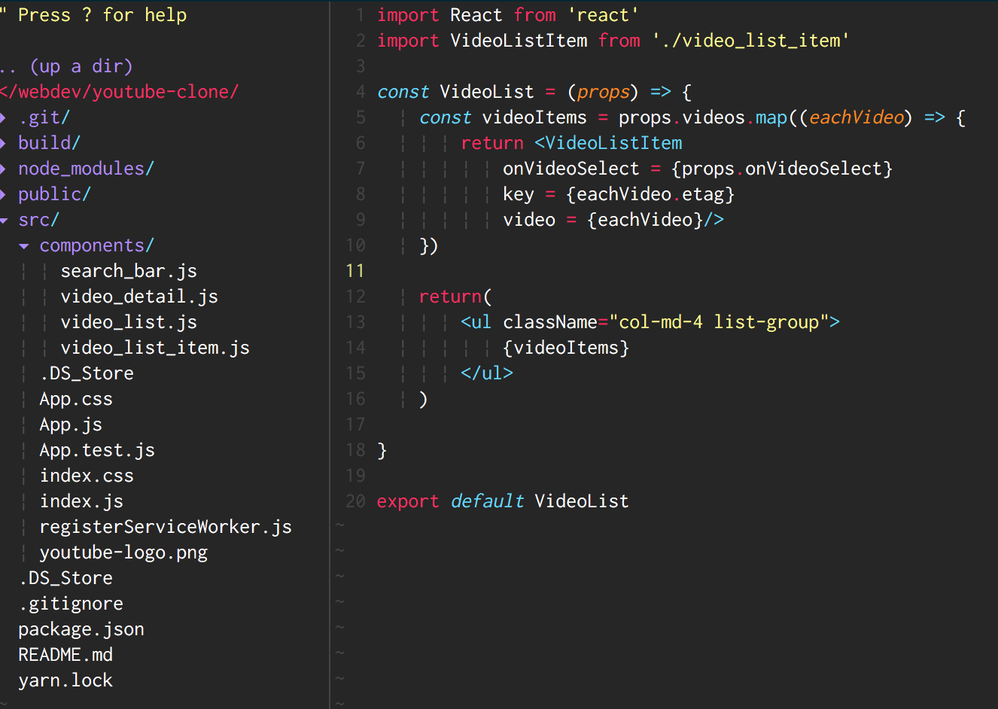Expand the .git/ folder arrow

4,117
